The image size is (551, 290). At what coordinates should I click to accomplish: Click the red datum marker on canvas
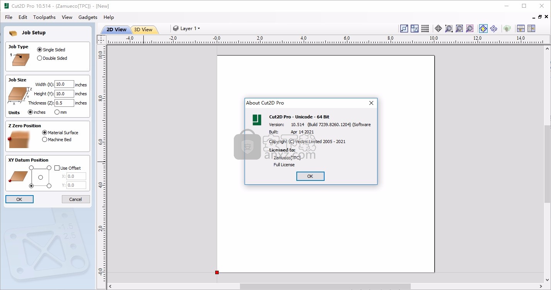tap(217, 272)
